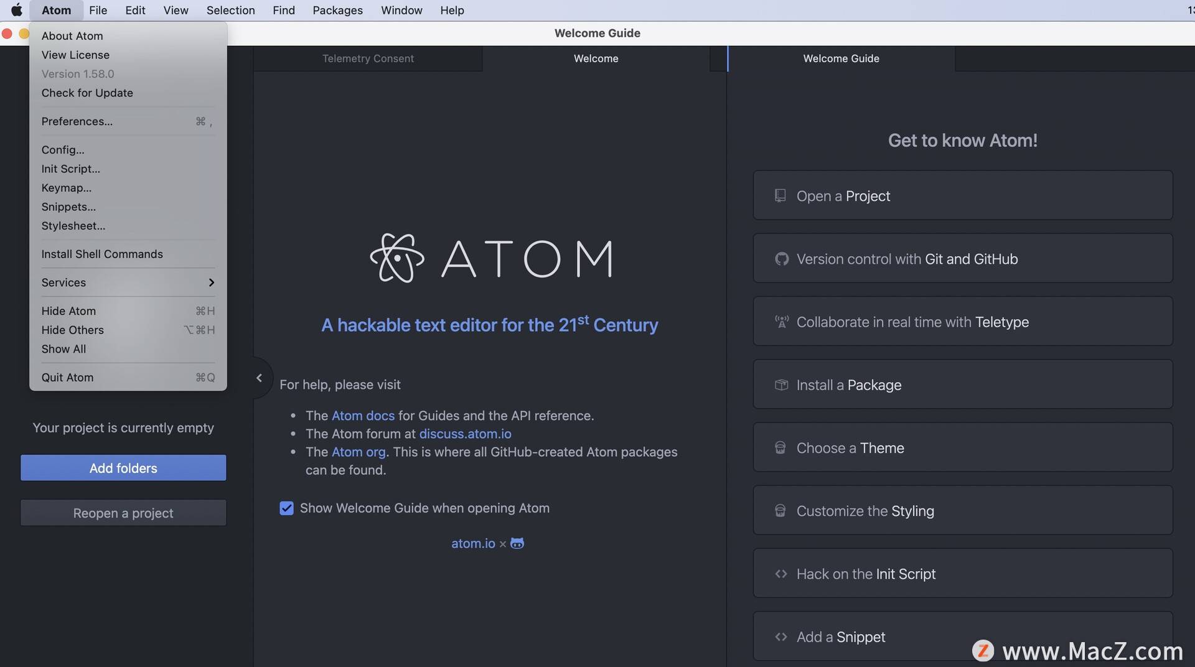Click the code brackets icon beside Hack on the Init Script
Image resolution: width=1195 pixels, height=667 pixels.
pyautogui.click(x=781, y=574)
